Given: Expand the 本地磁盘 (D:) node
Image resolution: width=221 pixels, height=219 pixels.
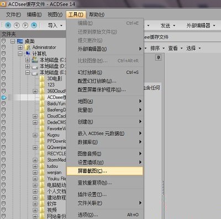Looking at the screenshot, I should click(28, 66).
